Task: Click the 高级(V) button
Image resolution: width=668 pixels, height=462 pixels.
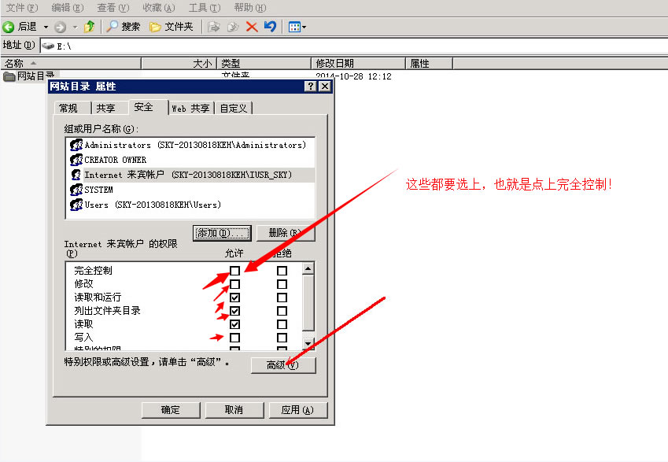Action: (x=283, y=365)
